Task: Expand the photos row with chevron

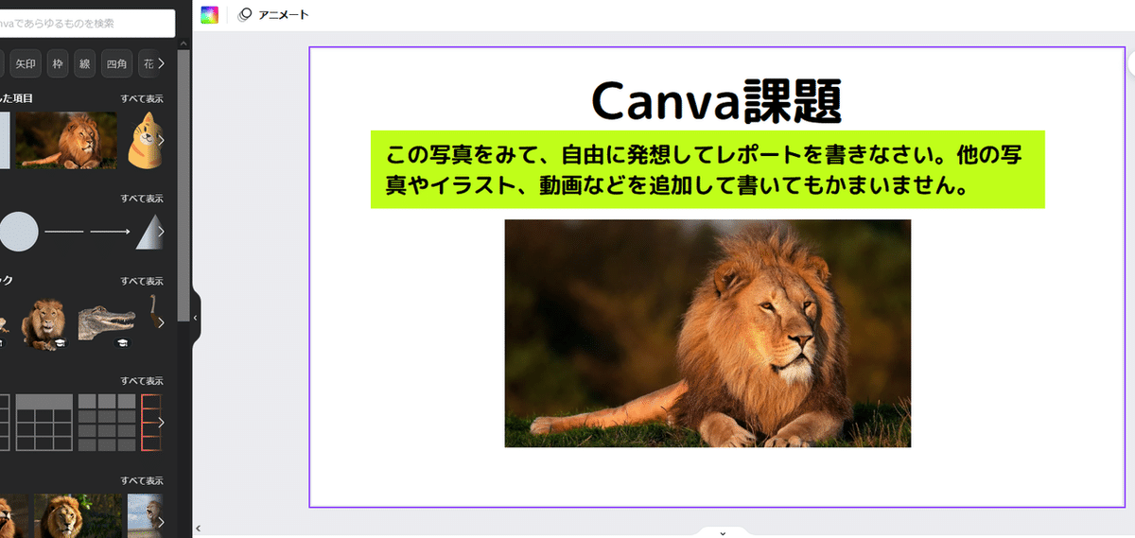Action: point(162,521)
